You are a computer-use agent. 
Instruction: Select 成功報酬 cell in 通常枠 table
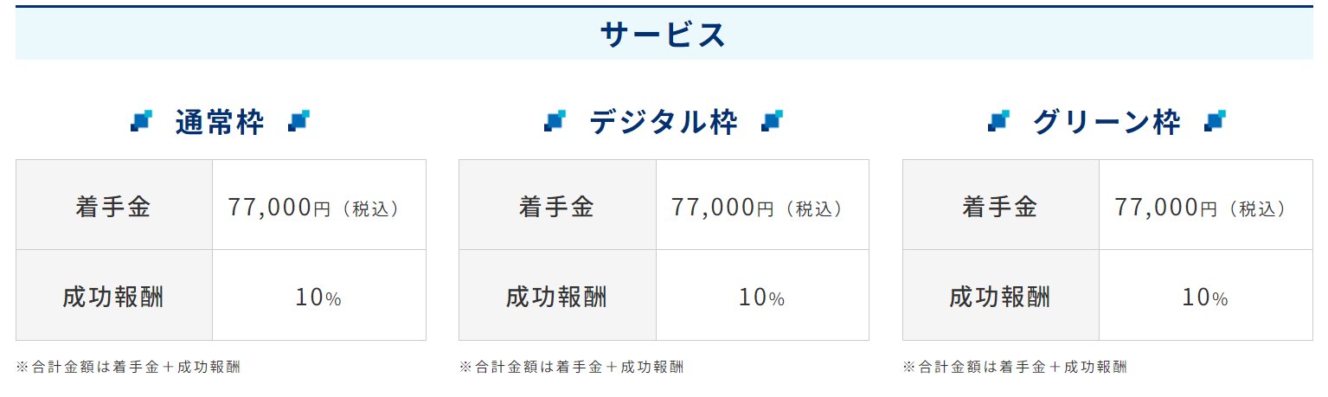click(x=114, y=295)
